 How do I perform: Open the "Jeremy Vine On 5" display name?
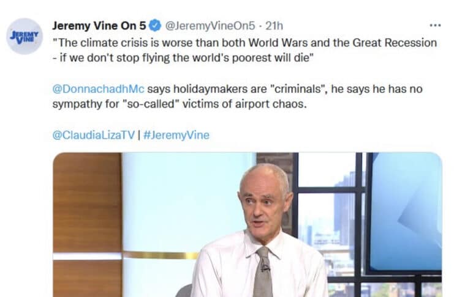point(99,26)
